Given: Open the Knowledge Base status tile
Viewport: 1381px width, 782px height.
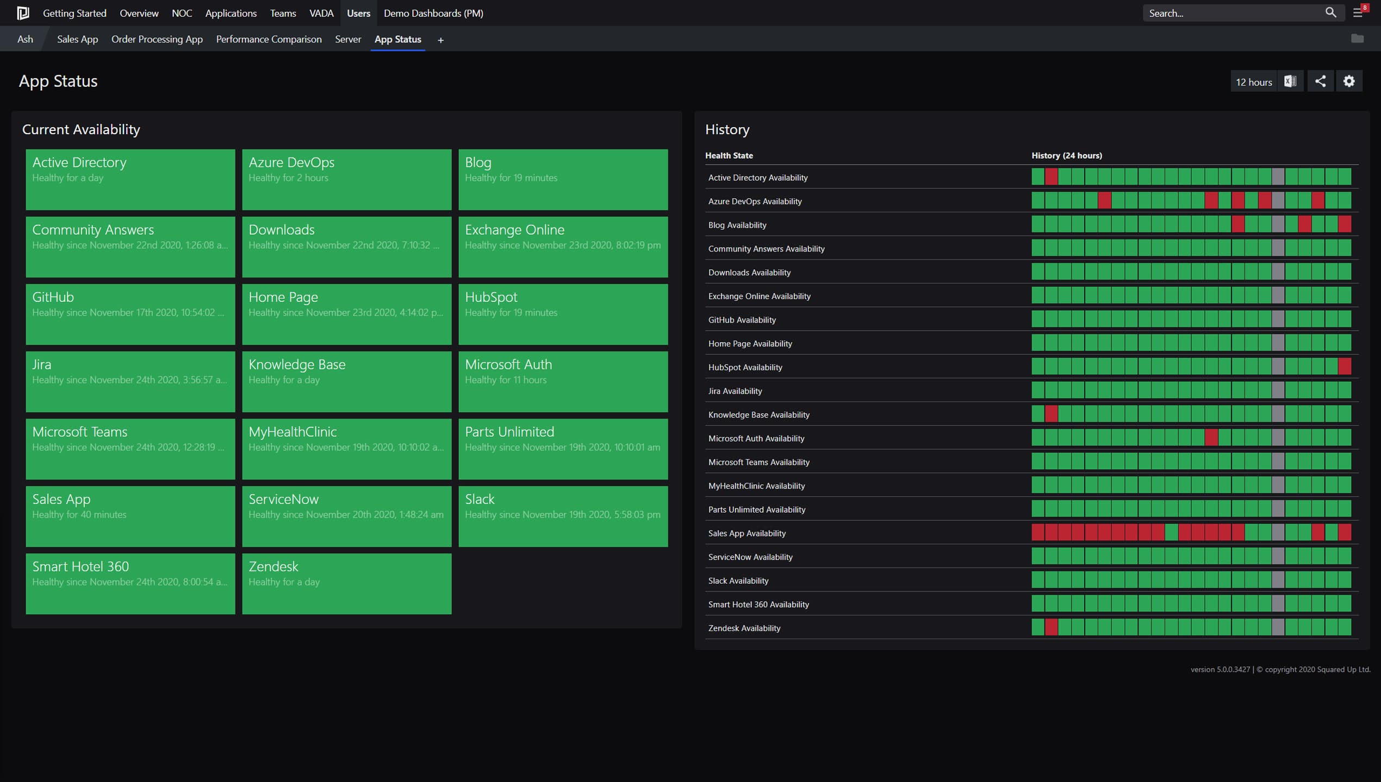Looking at the screenshot, I should click(347, 381).
